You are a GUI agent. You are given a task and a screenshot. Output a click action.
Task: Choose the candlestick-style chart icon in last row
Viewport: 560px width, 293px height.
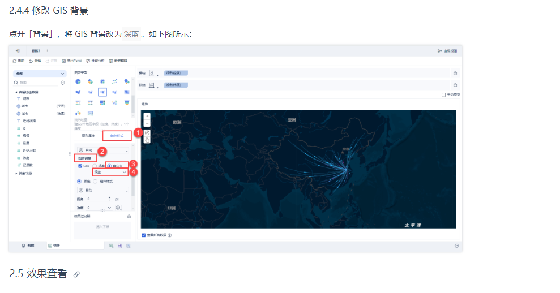(78, 113)
